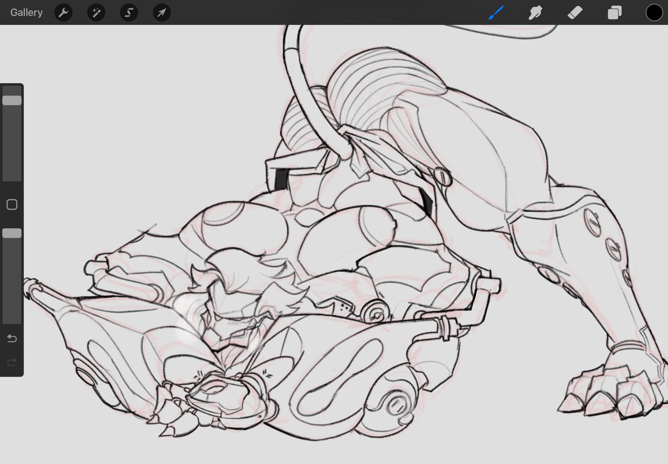Open the black active color swatch
Screen dimensions: 668x464
[654, 13]
